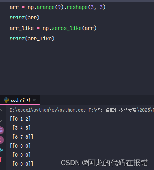Click the soft-wrap icon in run toolbar
The image size is (154, 170).
(x=1, y=130)
